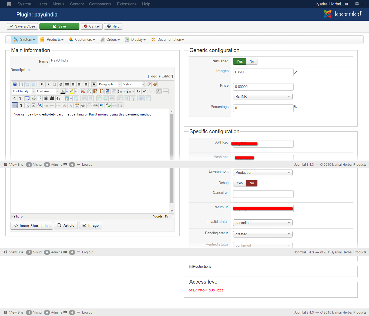Apply underline formatting in the editor
This screenshot has height=316, width=369.
[x=55, y=84]
